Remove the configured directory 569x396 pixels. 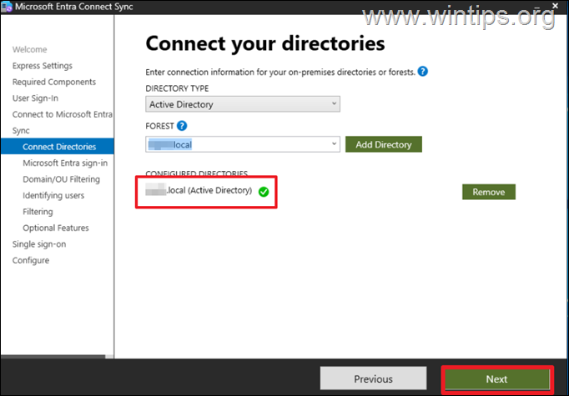pos(488,192)
